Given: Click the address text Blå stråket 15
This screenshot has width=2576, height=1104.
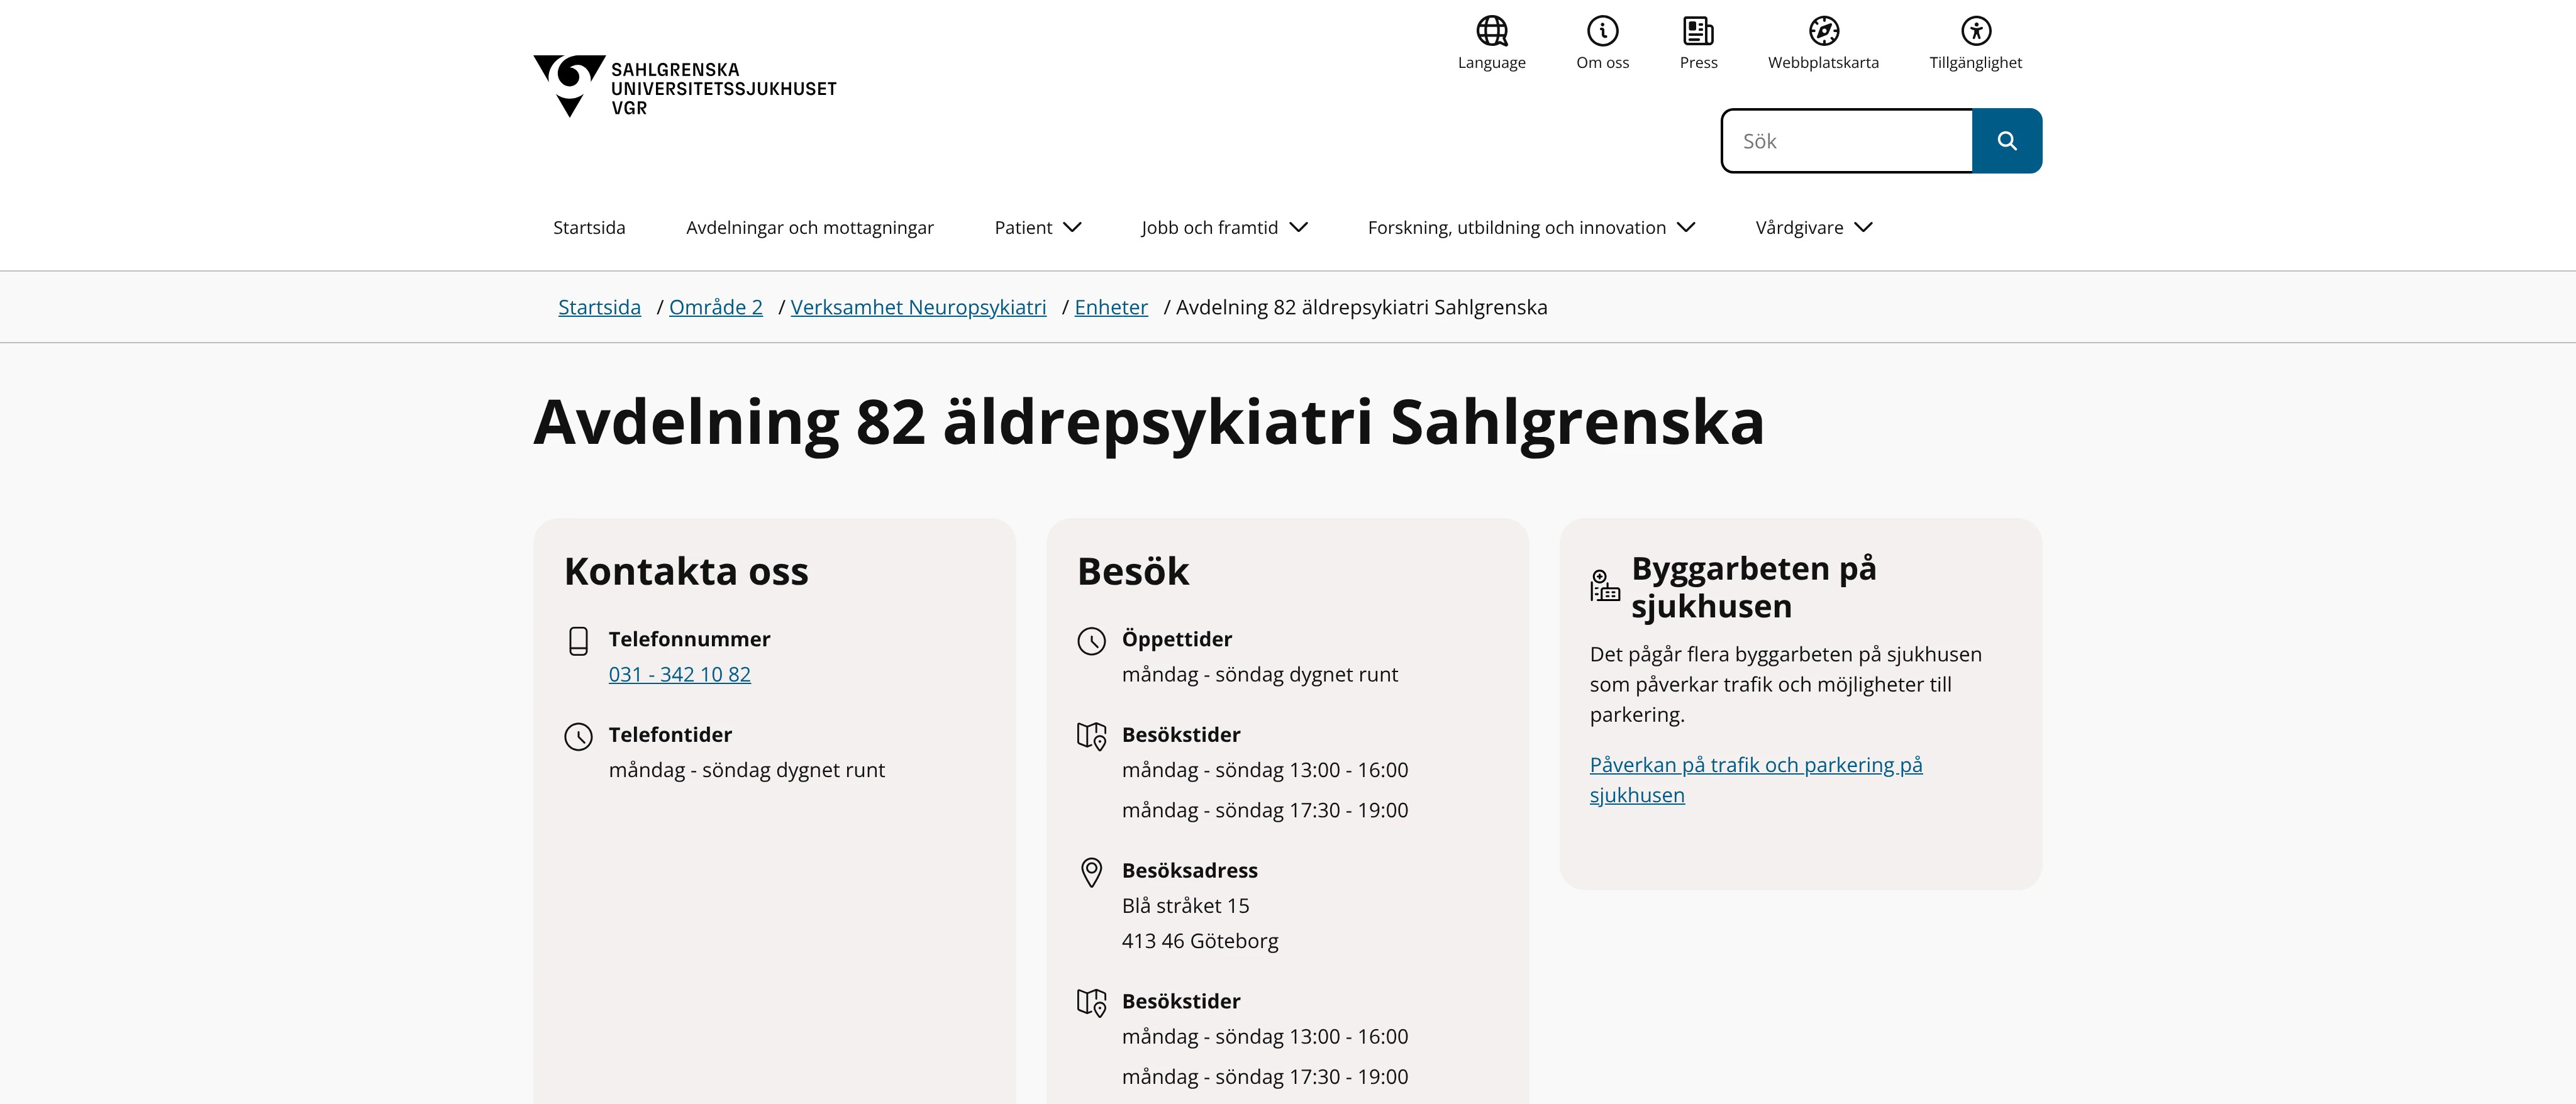Looking at the screenshot, I should coord(1185,905).
